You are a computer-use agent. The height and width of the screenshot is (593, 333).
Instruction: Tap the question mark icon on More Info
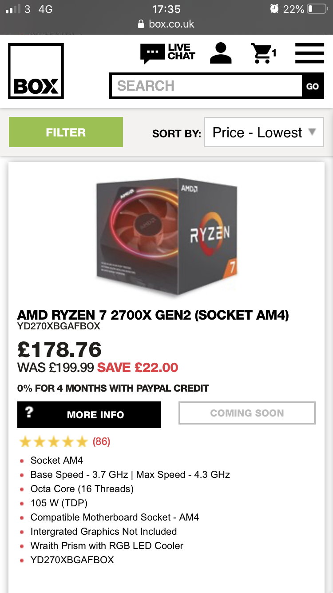coord(29,413)
